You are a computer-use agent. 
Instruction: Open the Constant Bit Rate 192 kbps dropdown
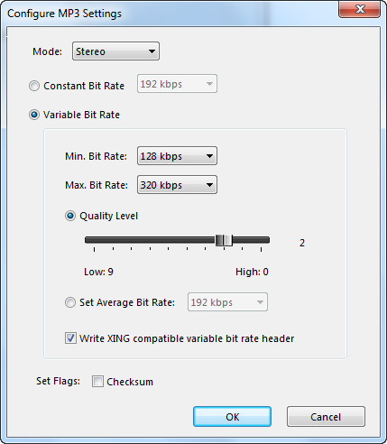pos(177,84)
